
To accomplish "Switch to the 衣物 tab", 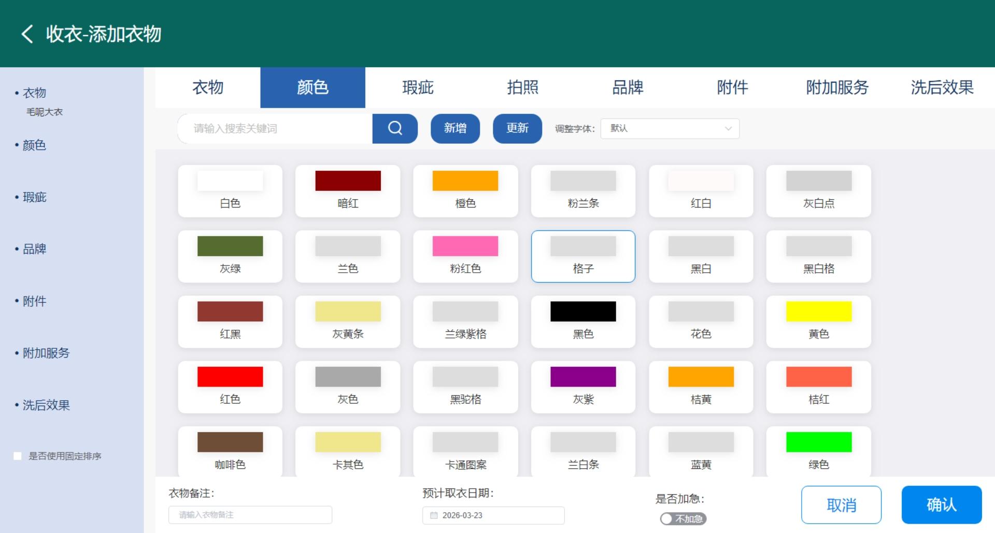I will pos(208,87).
